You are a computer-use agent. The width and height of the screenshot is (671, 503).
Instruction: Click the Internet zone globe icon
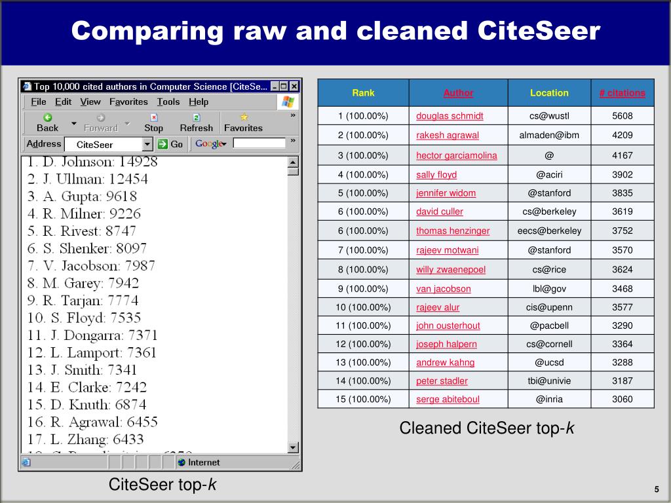coord(182,462)
